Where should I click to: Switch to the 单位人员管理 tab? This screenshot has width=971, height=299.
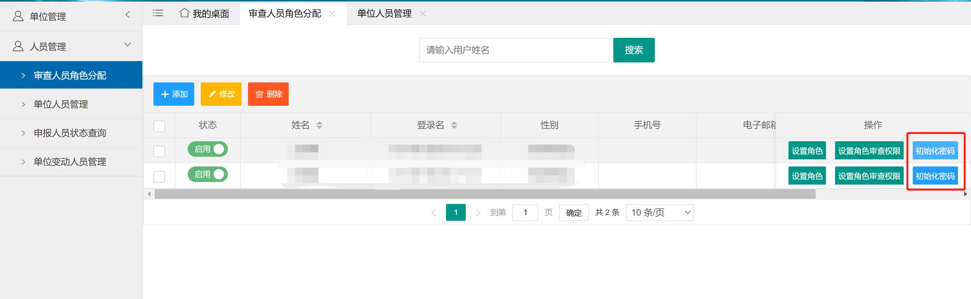[x=384, y=13]
